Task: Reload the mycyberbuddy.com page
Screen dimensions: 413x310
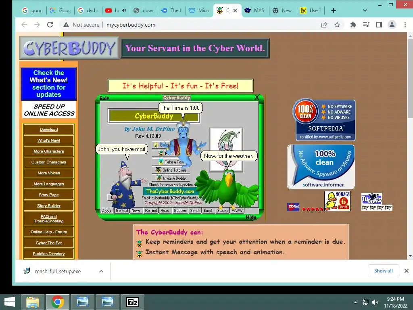Action: (x=50, y=25)
